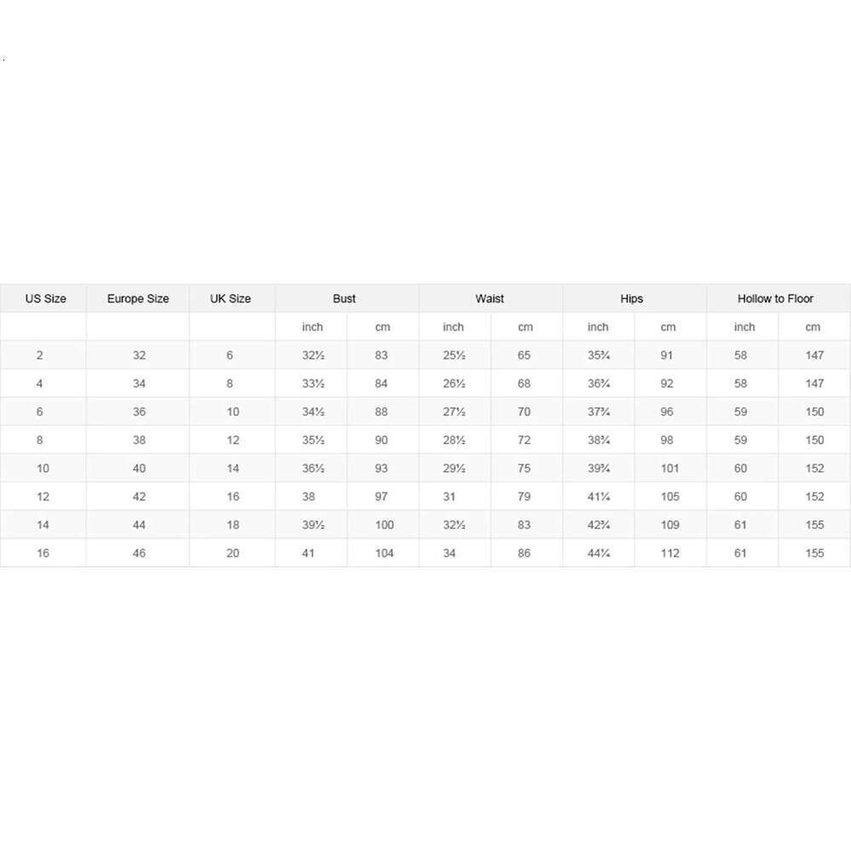Click the 79 cm waist value

(524, 497)
